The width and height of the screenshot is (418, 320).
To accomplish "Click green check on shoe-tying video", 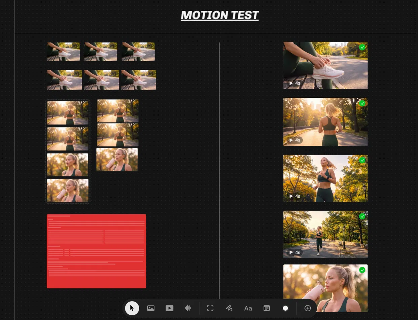I will 362,47.
